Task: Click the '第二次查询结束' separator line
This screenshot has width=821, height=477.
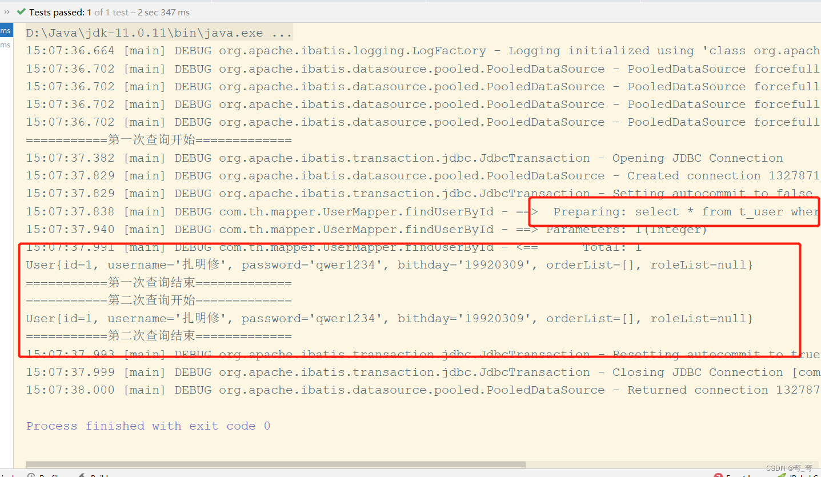Action: pyautogui.click(x=159, y=336)
